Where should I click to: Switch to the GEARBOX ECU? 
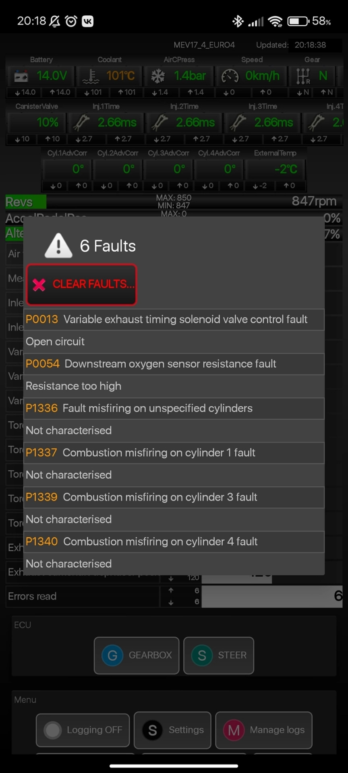(x=137, y=655)
